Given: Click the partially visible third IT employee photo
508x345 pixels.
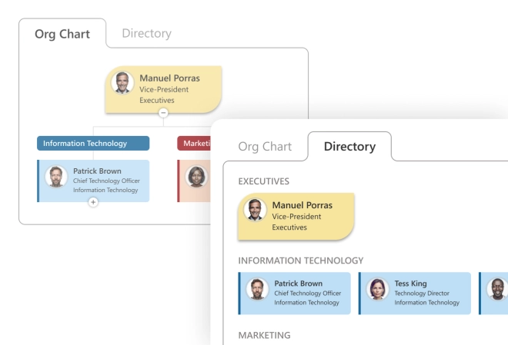Looking at the screenshot, I should 497,289.
